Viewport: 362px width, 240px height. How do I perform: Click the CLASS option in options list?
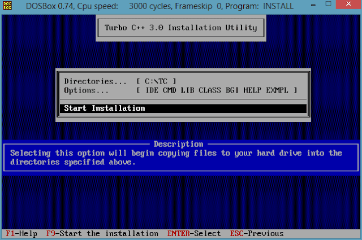(210, 90)
